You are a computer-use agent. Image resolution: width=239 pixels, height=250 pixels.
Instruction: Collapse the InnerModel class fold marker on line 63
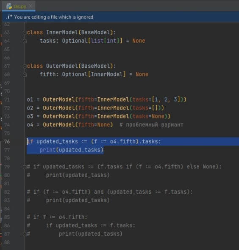pos(25,33)
